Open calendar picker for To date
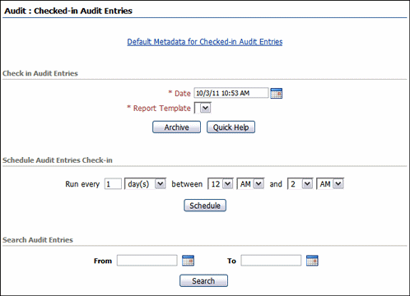Image resolution: width=410 pixels, height=296 pixels. [x=312, y=261]
